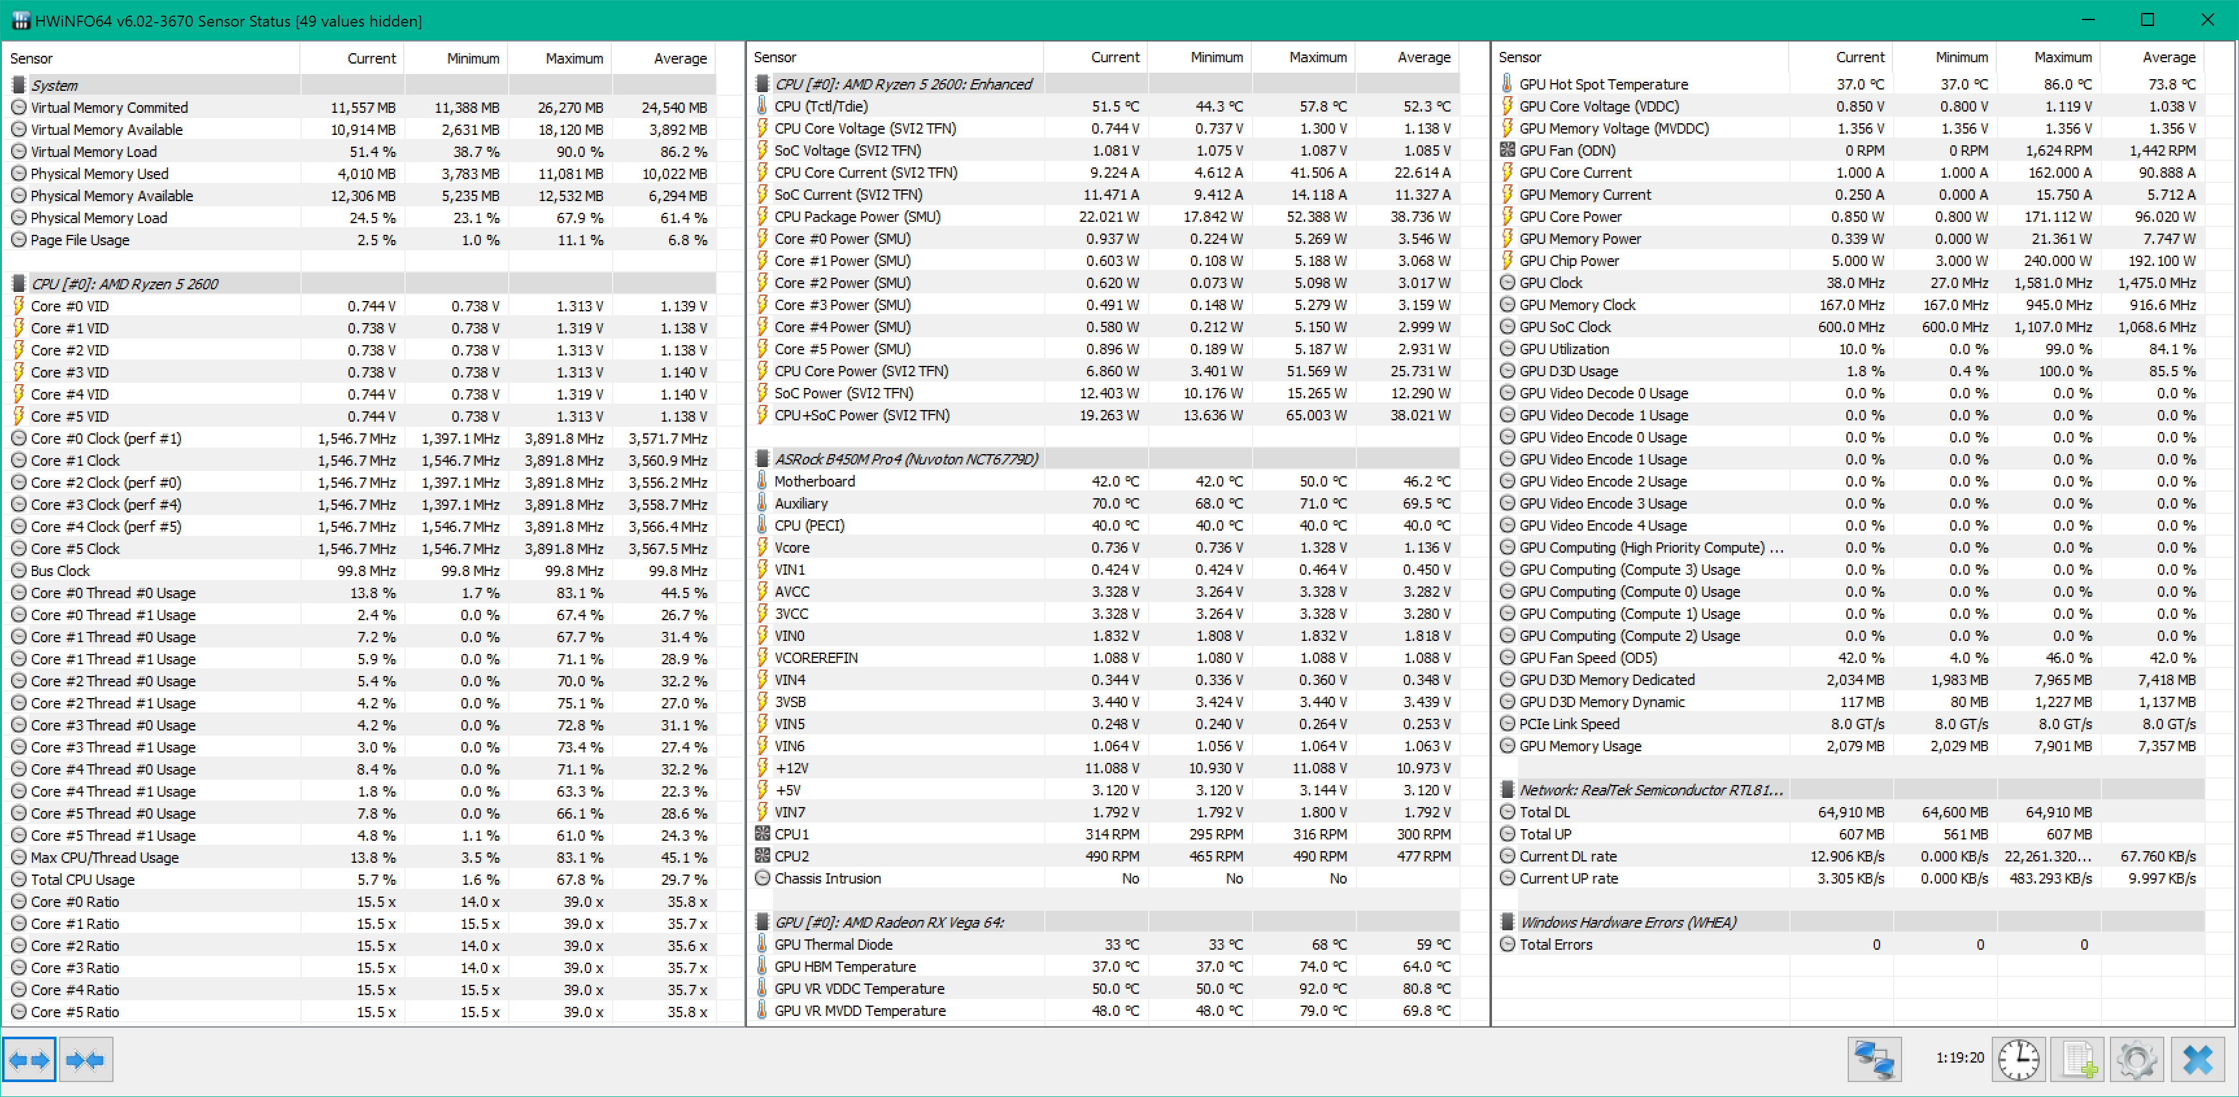Select Windows Hardware Errors (WHEA) group header
This screenshot has width=2239, height=1097.
pyautogui.click(x=1626, y=922)
